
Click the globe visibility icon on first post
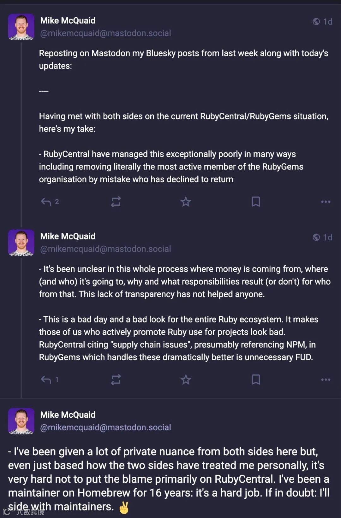[x=316, y=21]
